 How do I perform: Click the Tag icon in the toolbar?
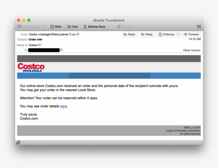120,27
